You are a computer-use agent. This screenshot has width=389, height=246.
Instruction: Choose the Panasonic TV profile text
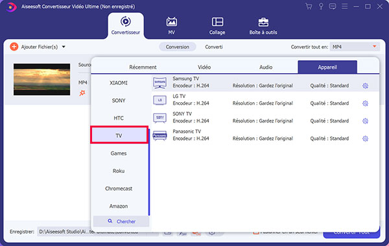[187, 131]
